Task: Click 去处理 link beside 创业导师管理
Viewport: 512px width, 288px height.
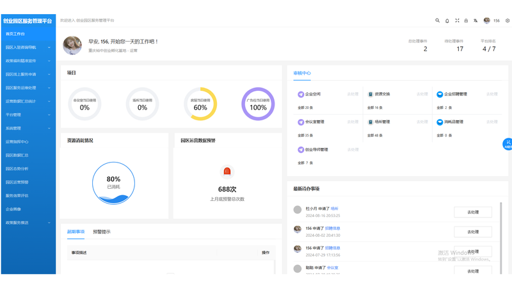Action: 353,150
